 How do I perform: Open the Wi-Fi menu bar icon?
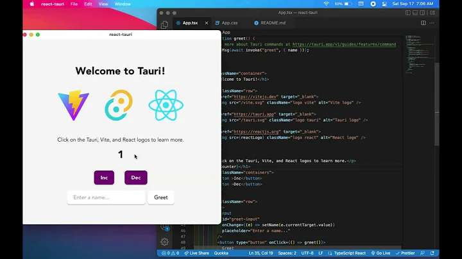coord(326,4)
